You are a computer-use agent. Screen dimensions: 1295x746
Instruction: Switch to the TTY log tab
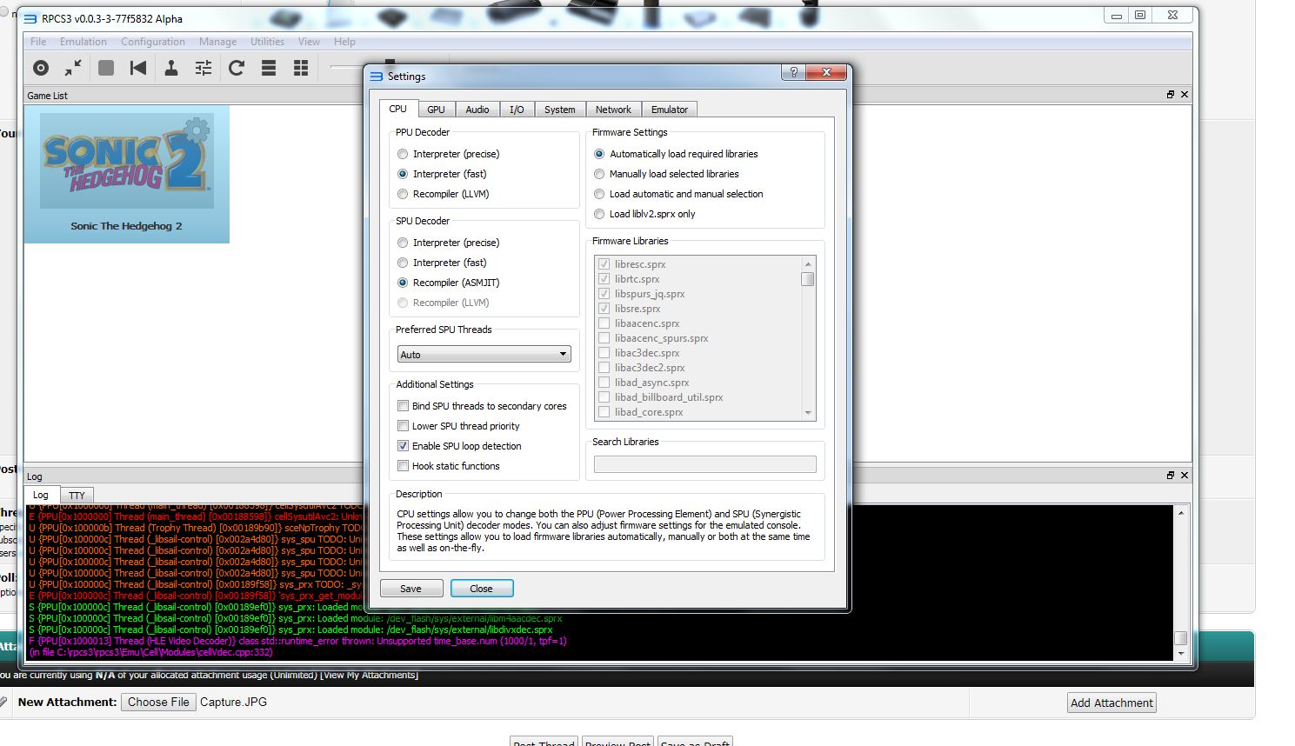point(77,496)
